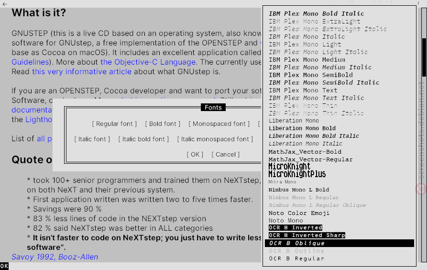This screenshot has width=427, height=270.
Task: Click highlighted OCR B Oblique entry
Action: tap(339, 243)
